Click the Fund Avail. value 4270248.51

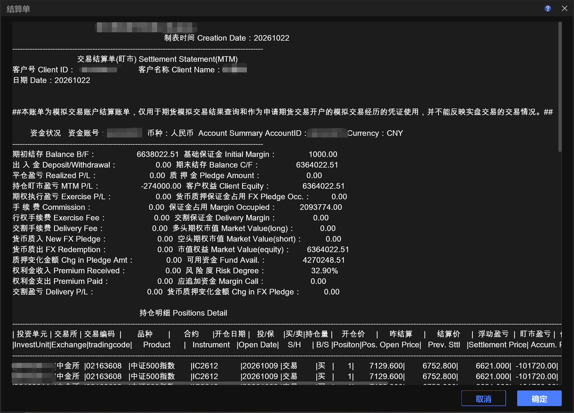(x=324, y=260)
